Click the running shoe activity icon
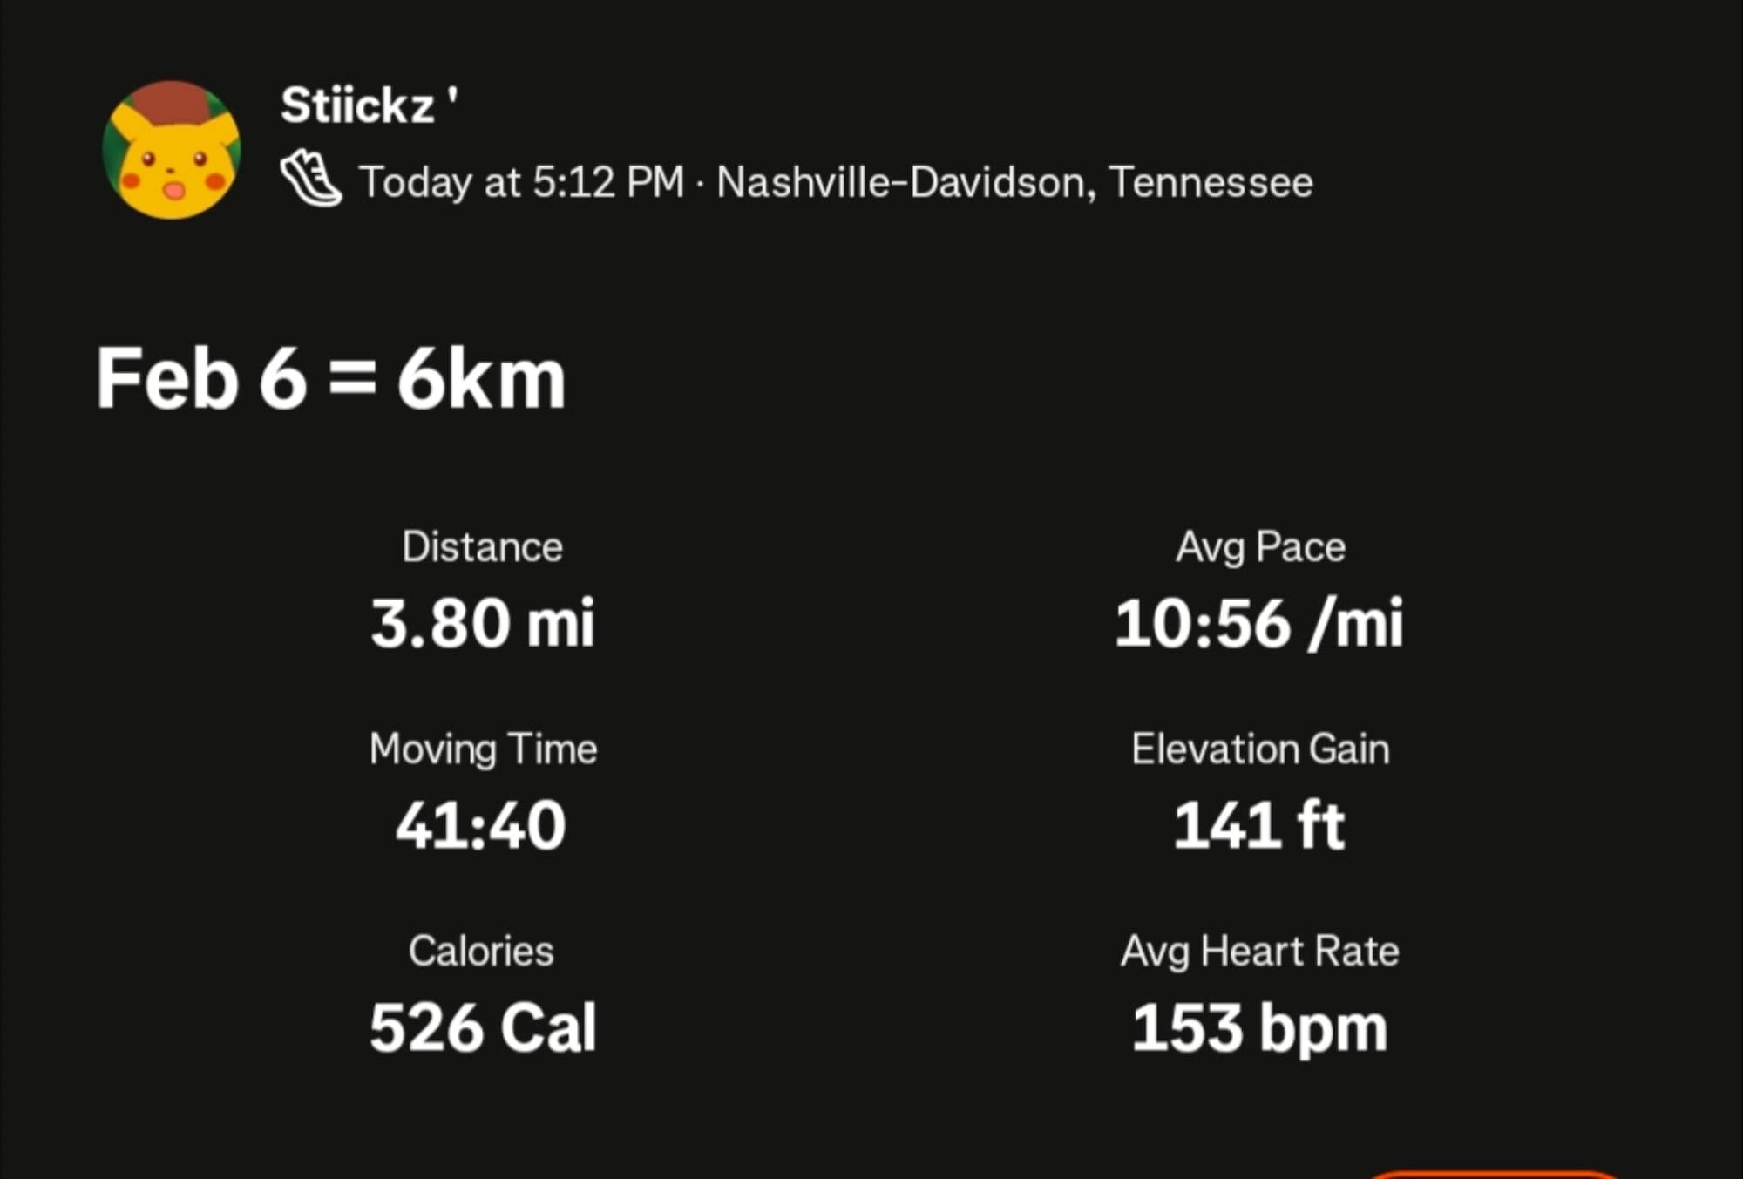The height and width of the screenshot is (1179, 1743). coord(311,179)
